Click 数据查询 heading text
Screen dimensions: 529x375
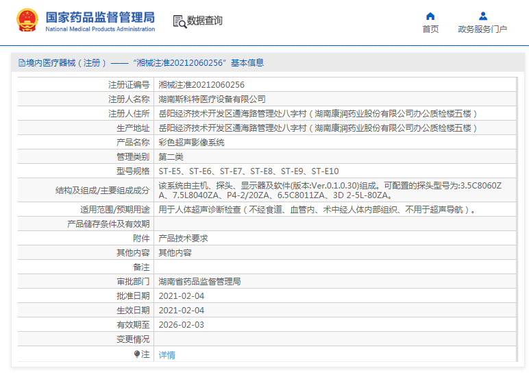pyautogui.click(x=205, y=21)
